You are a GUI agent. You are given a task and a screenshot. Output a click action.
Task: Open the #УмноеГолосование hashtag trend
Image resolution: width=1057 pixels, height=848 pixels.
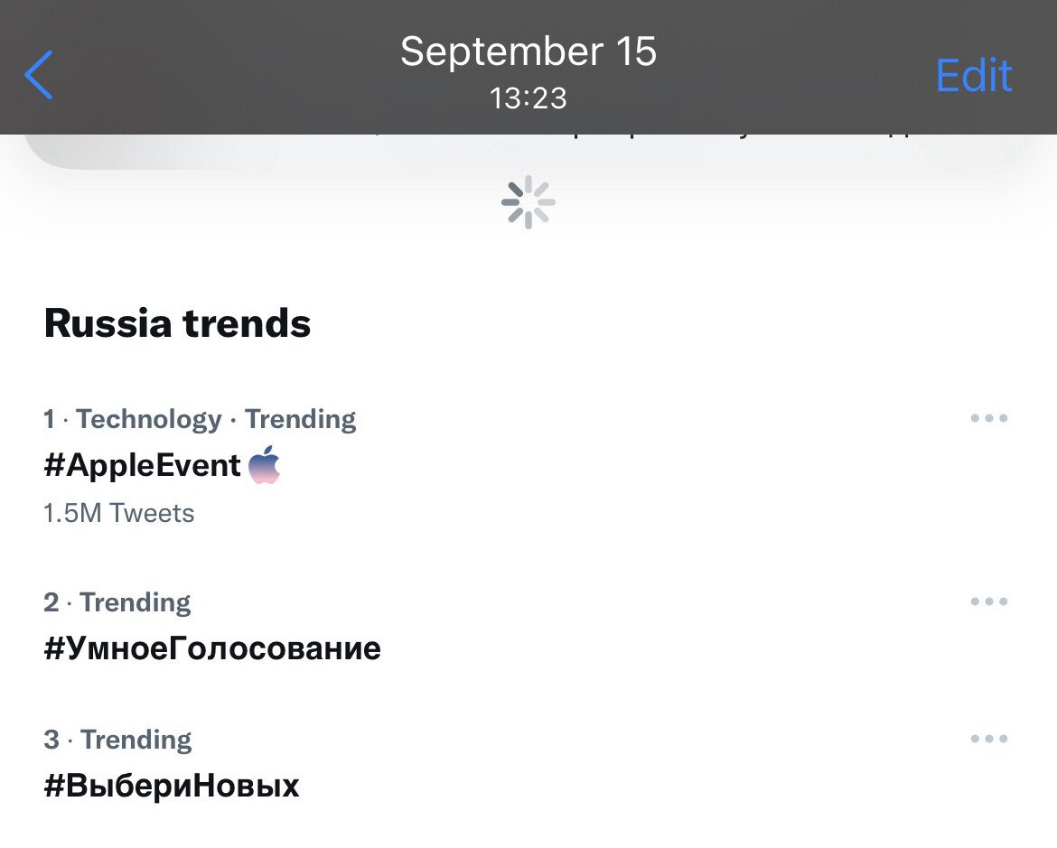pos(212,648)
